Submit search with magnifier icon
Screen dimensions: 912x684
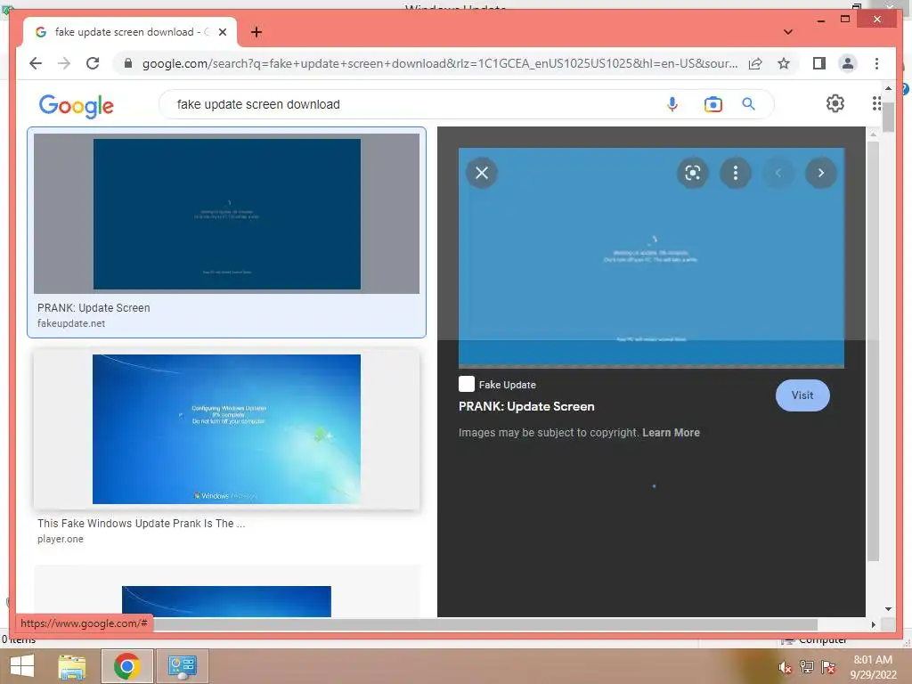(748, 104)
